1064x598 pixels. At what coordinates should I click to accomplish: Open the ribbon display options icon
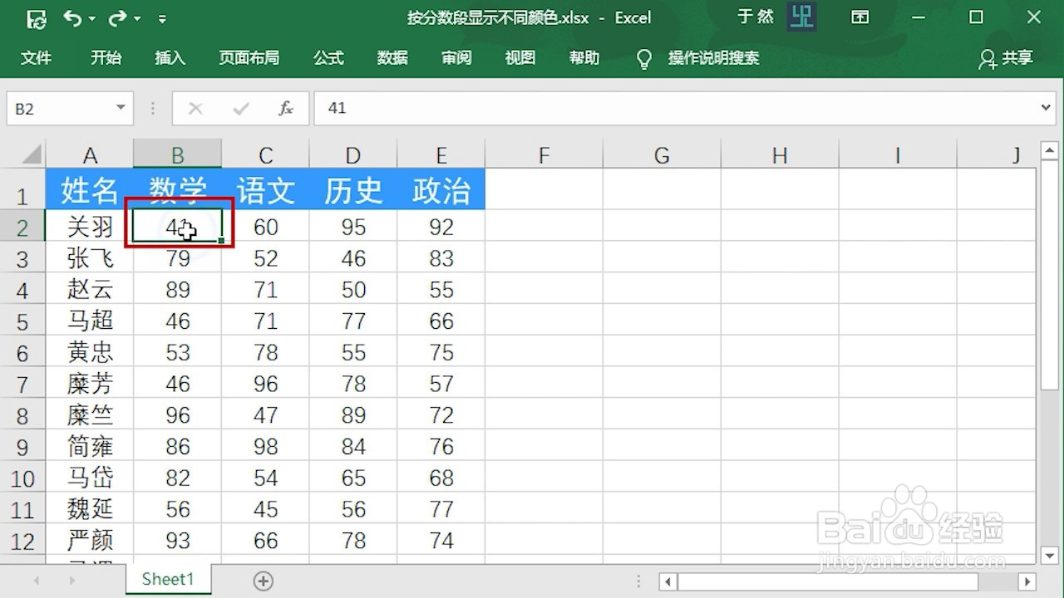tap(860, 17)
